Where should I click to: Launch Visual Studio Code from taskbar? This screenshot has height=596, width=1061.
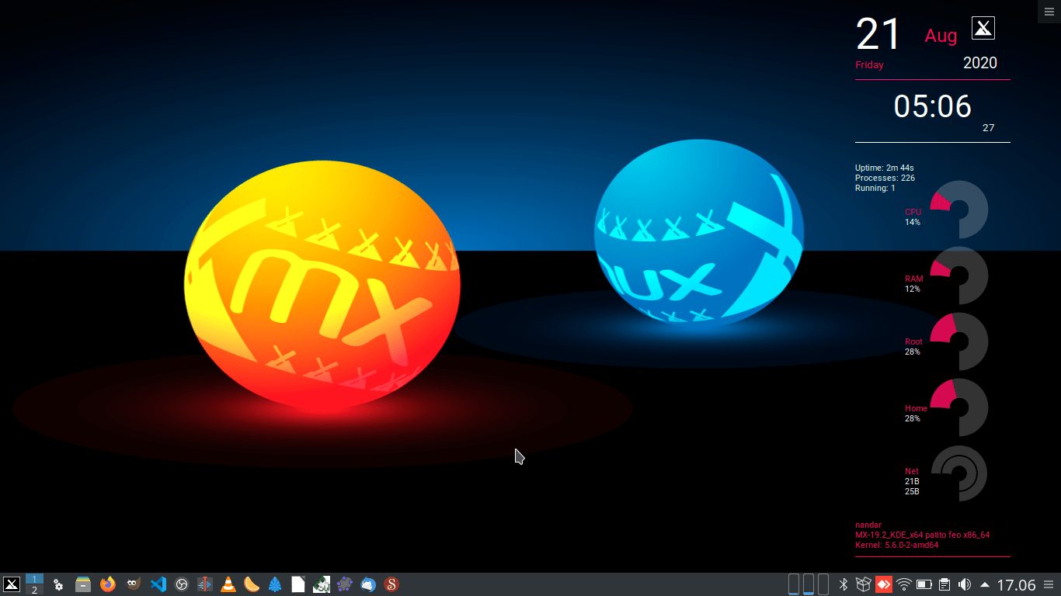(x=158, y=584)
